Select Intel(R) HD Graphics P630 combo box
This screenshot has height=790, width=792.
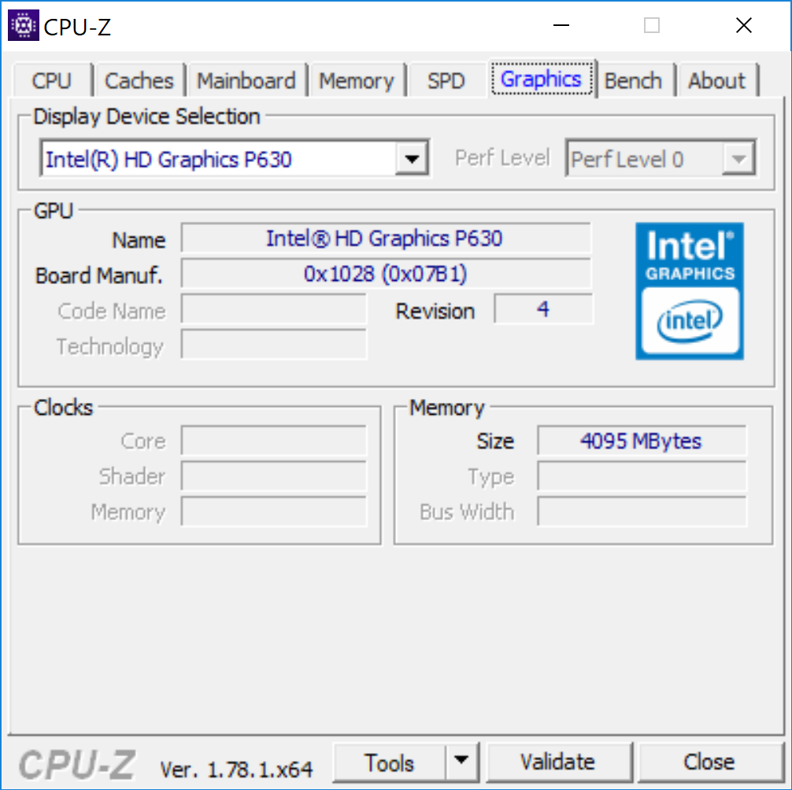click(235, 159)
